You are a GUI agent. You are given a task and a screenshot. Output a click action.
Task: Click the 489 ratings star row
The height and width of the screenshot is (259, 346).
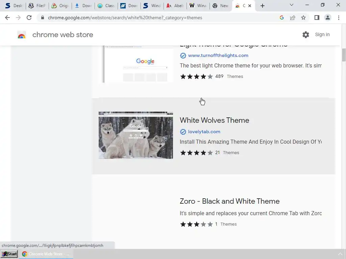pyautogui.click(x=196, y=77)
